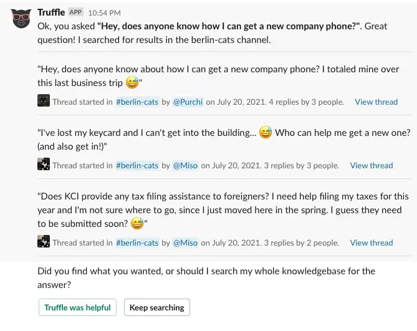Viewport: 417px width, 331px height.
Task: Open View thread for the company phone message
Action: tap(376, 102)
